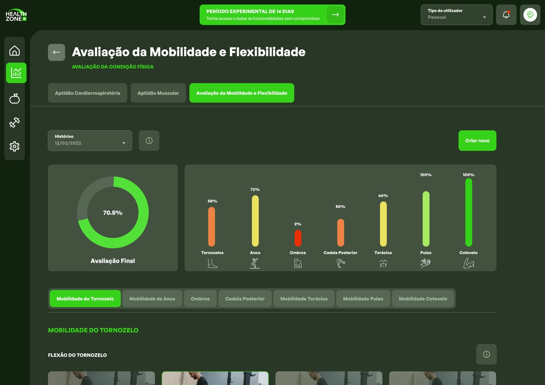Viewport: 545px width, 385px height.
Task: Click the trial banner arrow icon
Action: tap(335, 15)
